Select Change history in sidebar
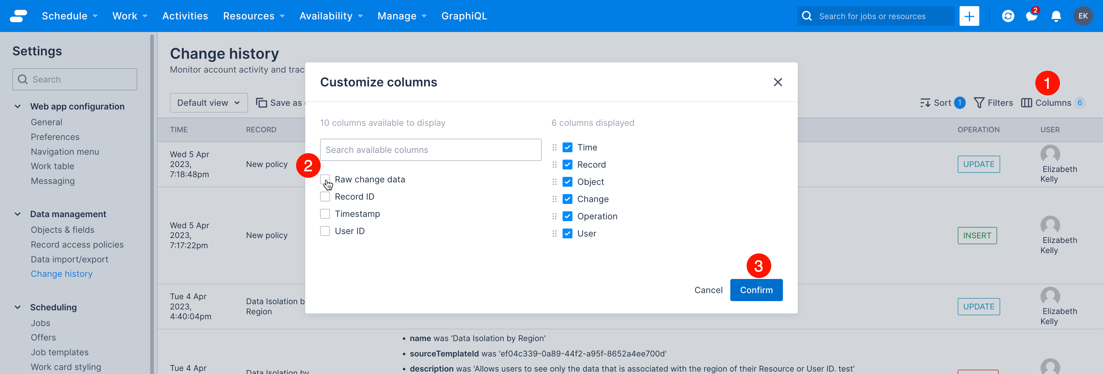The width and height of the screenshot is (1103, 374). pyautogui.click(x=61, y=273)
